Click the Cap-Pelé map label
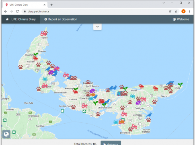The width and height of the screenshot is (195, 145). click(x=29, y=103)
